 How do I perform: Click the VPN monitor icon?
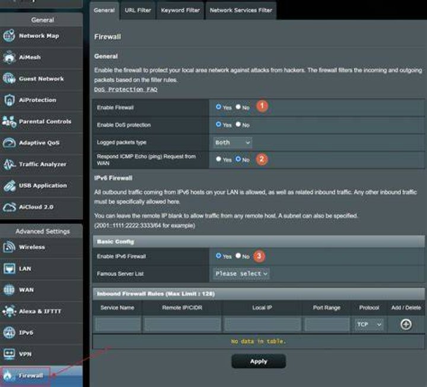(x=9, y=354)
